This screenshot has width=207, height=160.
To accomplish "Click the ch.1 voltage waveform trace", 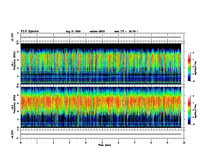I will (x=101, y=37).
